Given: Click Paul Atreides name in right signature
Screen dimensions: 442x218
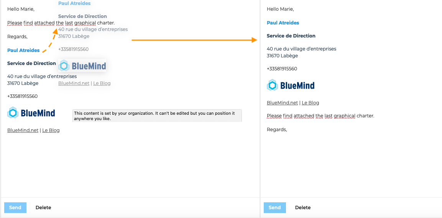Looking at the screenshot, I should pyautogui.click(x=283, y=23).
